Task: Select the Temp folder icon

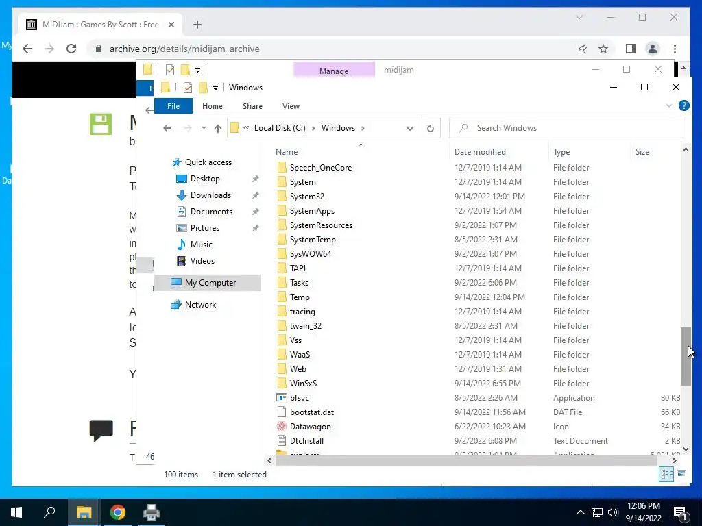Action: (282, 297)
